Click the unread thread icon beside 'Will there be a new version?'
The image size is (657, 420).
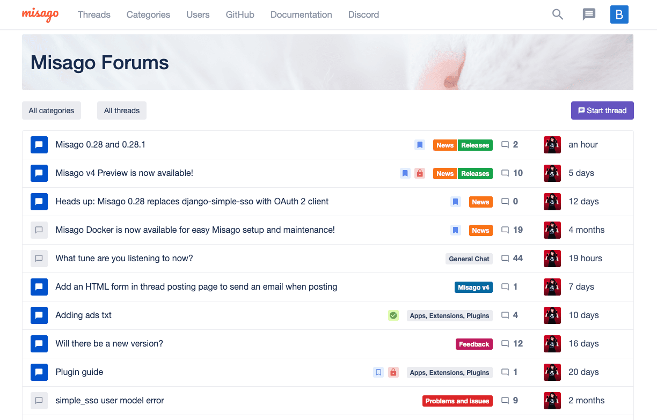pyautogui.click(x=39, y=344)
